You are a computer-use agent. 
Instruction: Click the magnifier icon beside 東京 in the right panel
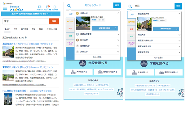130,6
